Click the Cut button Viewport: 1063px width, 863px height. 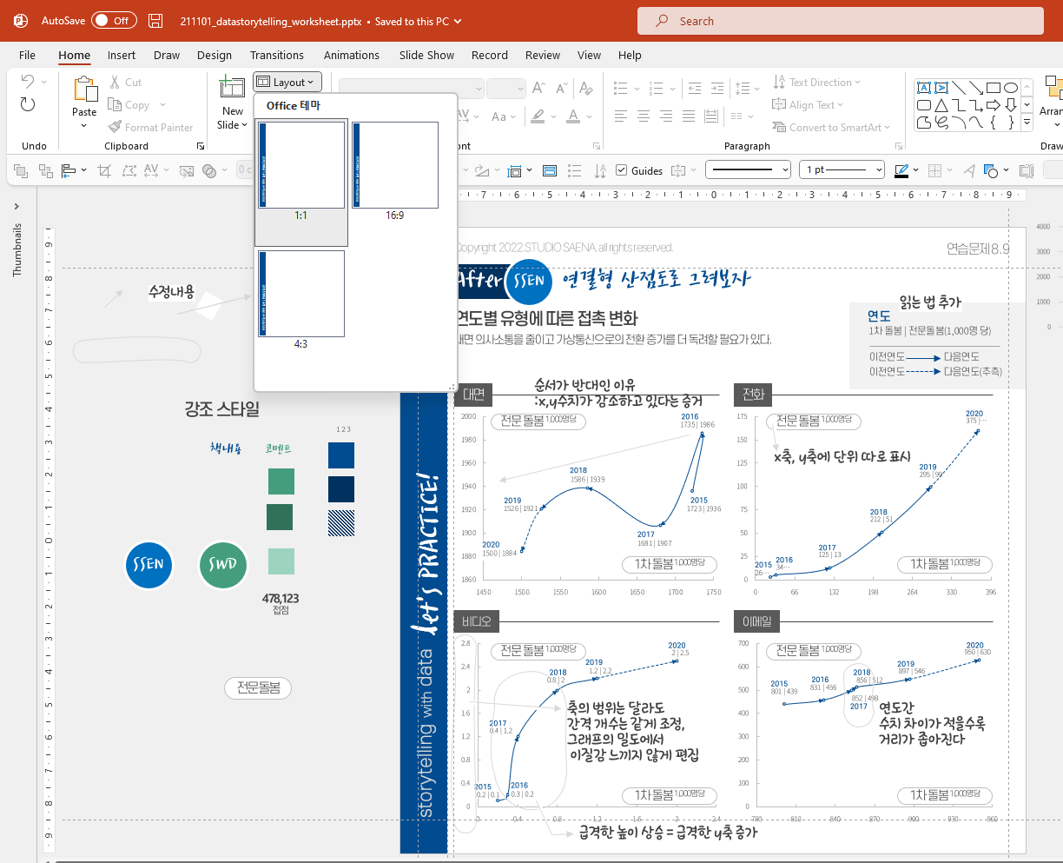(x=126, y=82)
